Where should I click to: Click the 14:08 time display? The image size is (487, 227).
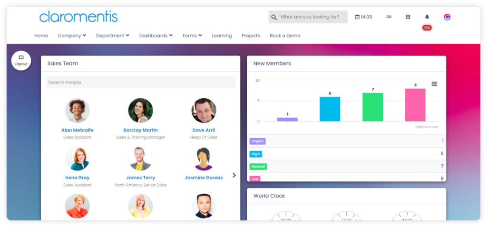click(367, 17)
